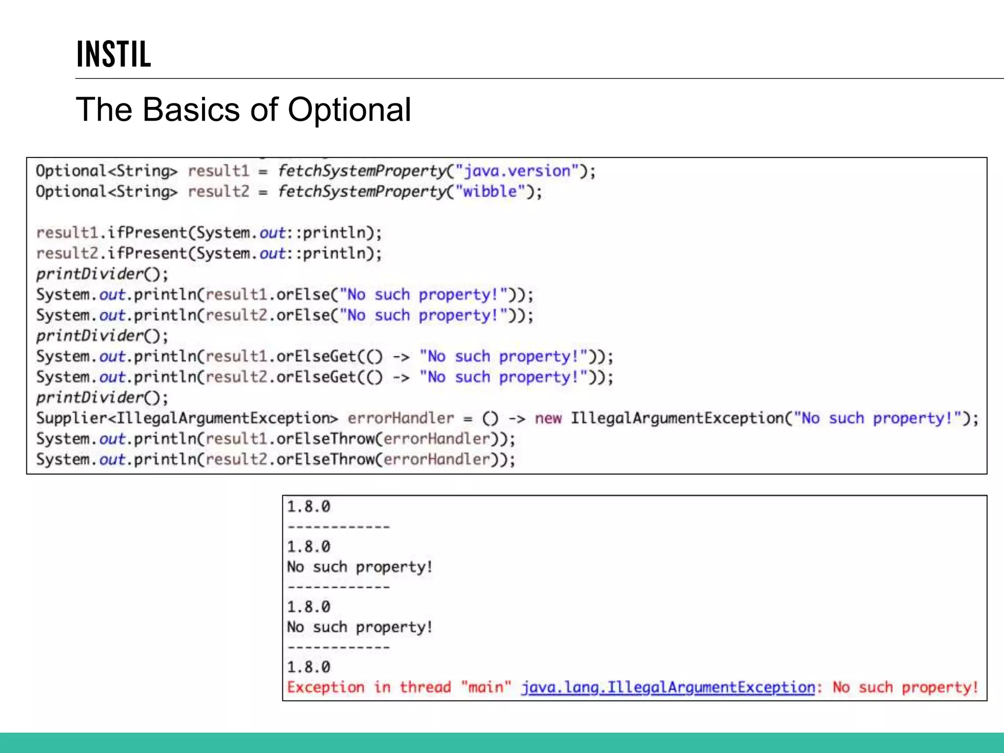Click the last 1.8.0 output line
Image resolution: width=1004 pixels, height=753 pixels.
(309, 667)
